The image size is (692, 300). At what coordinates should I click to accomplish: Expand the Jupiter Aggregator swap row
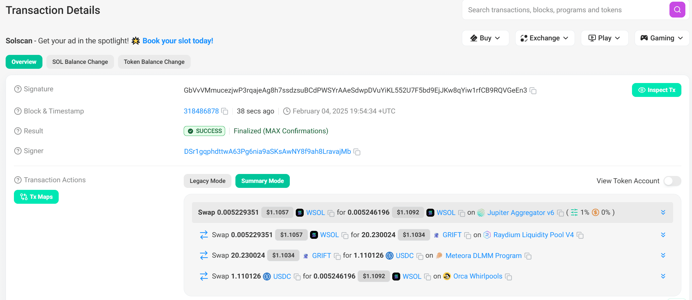(x=663, y=212)
